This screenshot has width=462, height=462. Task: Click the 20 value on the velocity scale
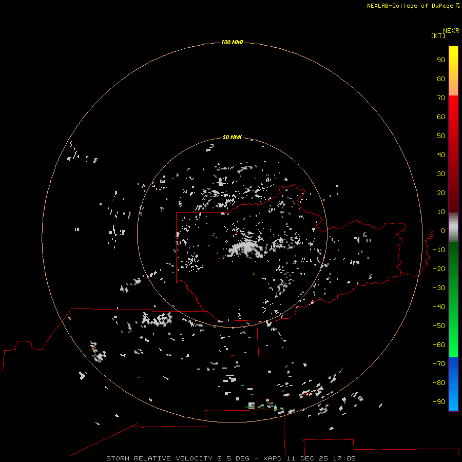click(x=441, y=193)
